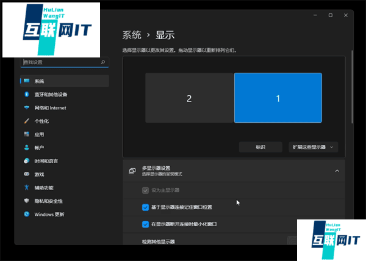Viewport: 366px width, 261px height.
Task: Uncheck 基于显示器连接记住窗口位置
Action: coord(145,207)
